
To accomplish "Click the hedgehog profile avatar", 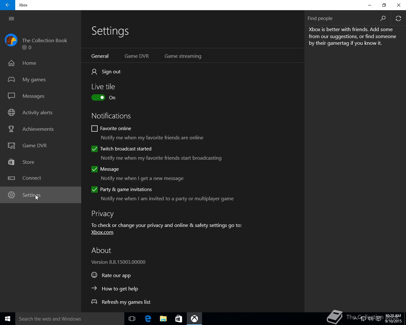I will pyautogui.click(x=11, y=40).
